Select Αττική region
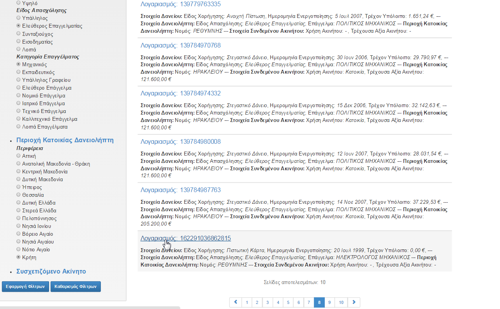Viewport: 500px width, 309px height. tap(19, 156)
